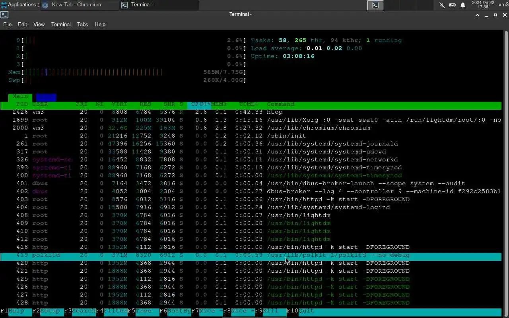Click the muted volume tray icon
The width and height of the screenshot is (509, 318).
pyautogui.click(x=442, y=5)
